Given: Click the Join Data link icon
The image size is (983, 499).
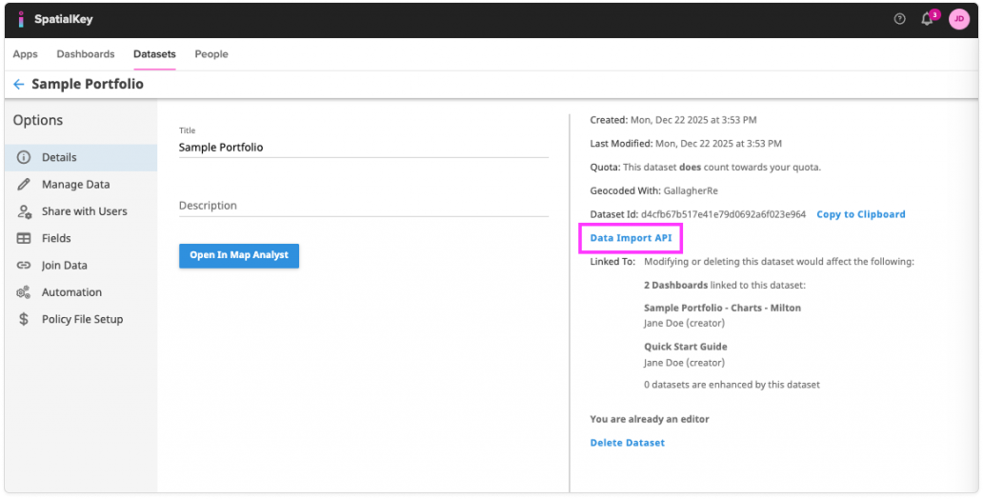Looking at the screenshot, I should click(24, 265).
